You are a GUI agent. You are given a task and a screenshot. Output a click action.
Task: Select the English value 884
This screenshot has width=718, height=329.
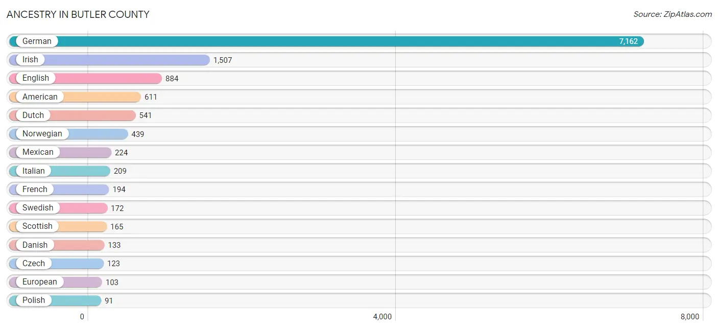(172, 79)
